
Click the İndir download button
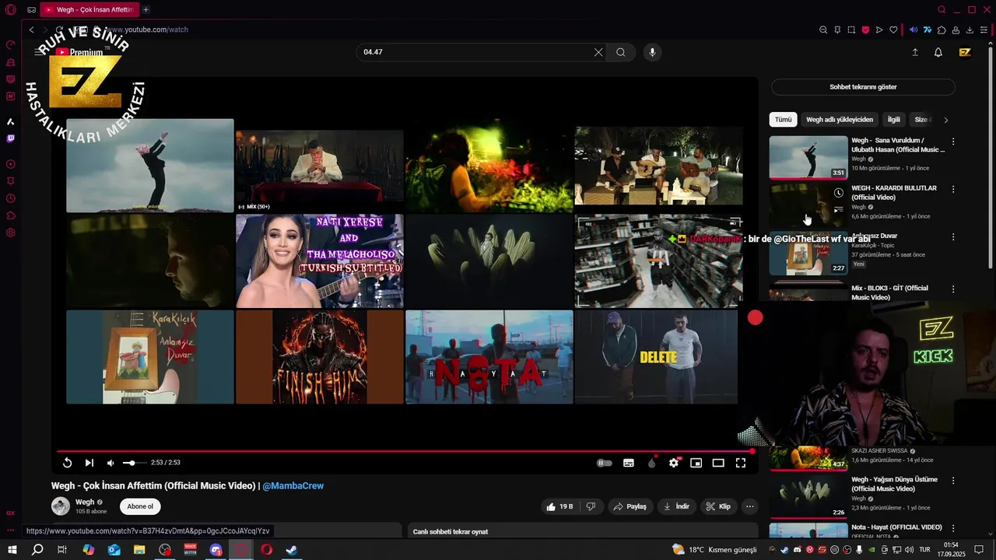click(676, 506)
